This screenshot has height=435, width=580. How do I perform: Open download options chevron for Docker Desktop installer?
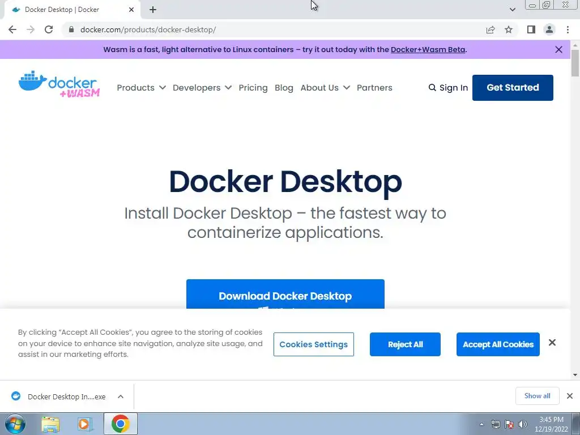[121, 396]
